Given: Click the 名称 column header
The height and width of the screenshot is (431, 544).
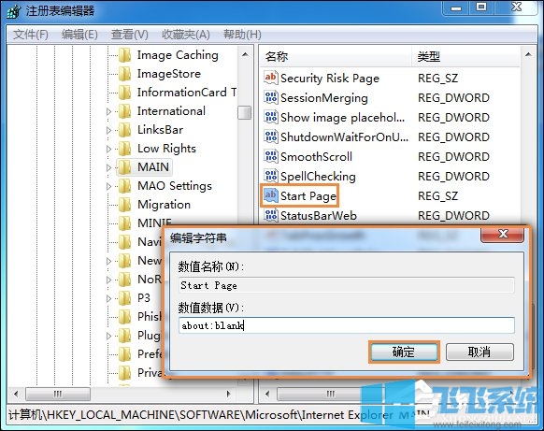Looking at the screenshot, I should pyautogui.click(x=336, y=56).
